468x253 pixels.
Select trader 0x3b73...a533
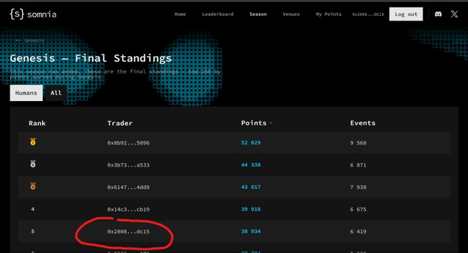pos(128,165)
